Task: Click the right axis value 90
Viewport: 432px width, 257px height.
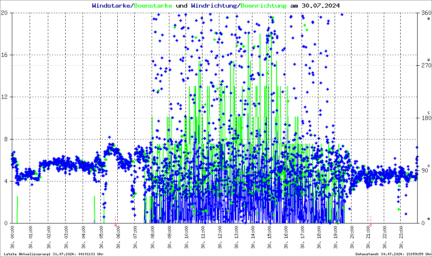Action: click(x=424, y=170)
